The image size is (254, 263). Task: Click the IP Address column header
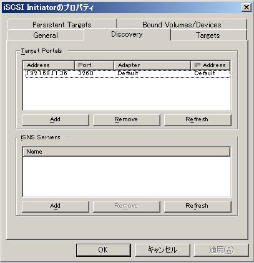coord(210,65)
